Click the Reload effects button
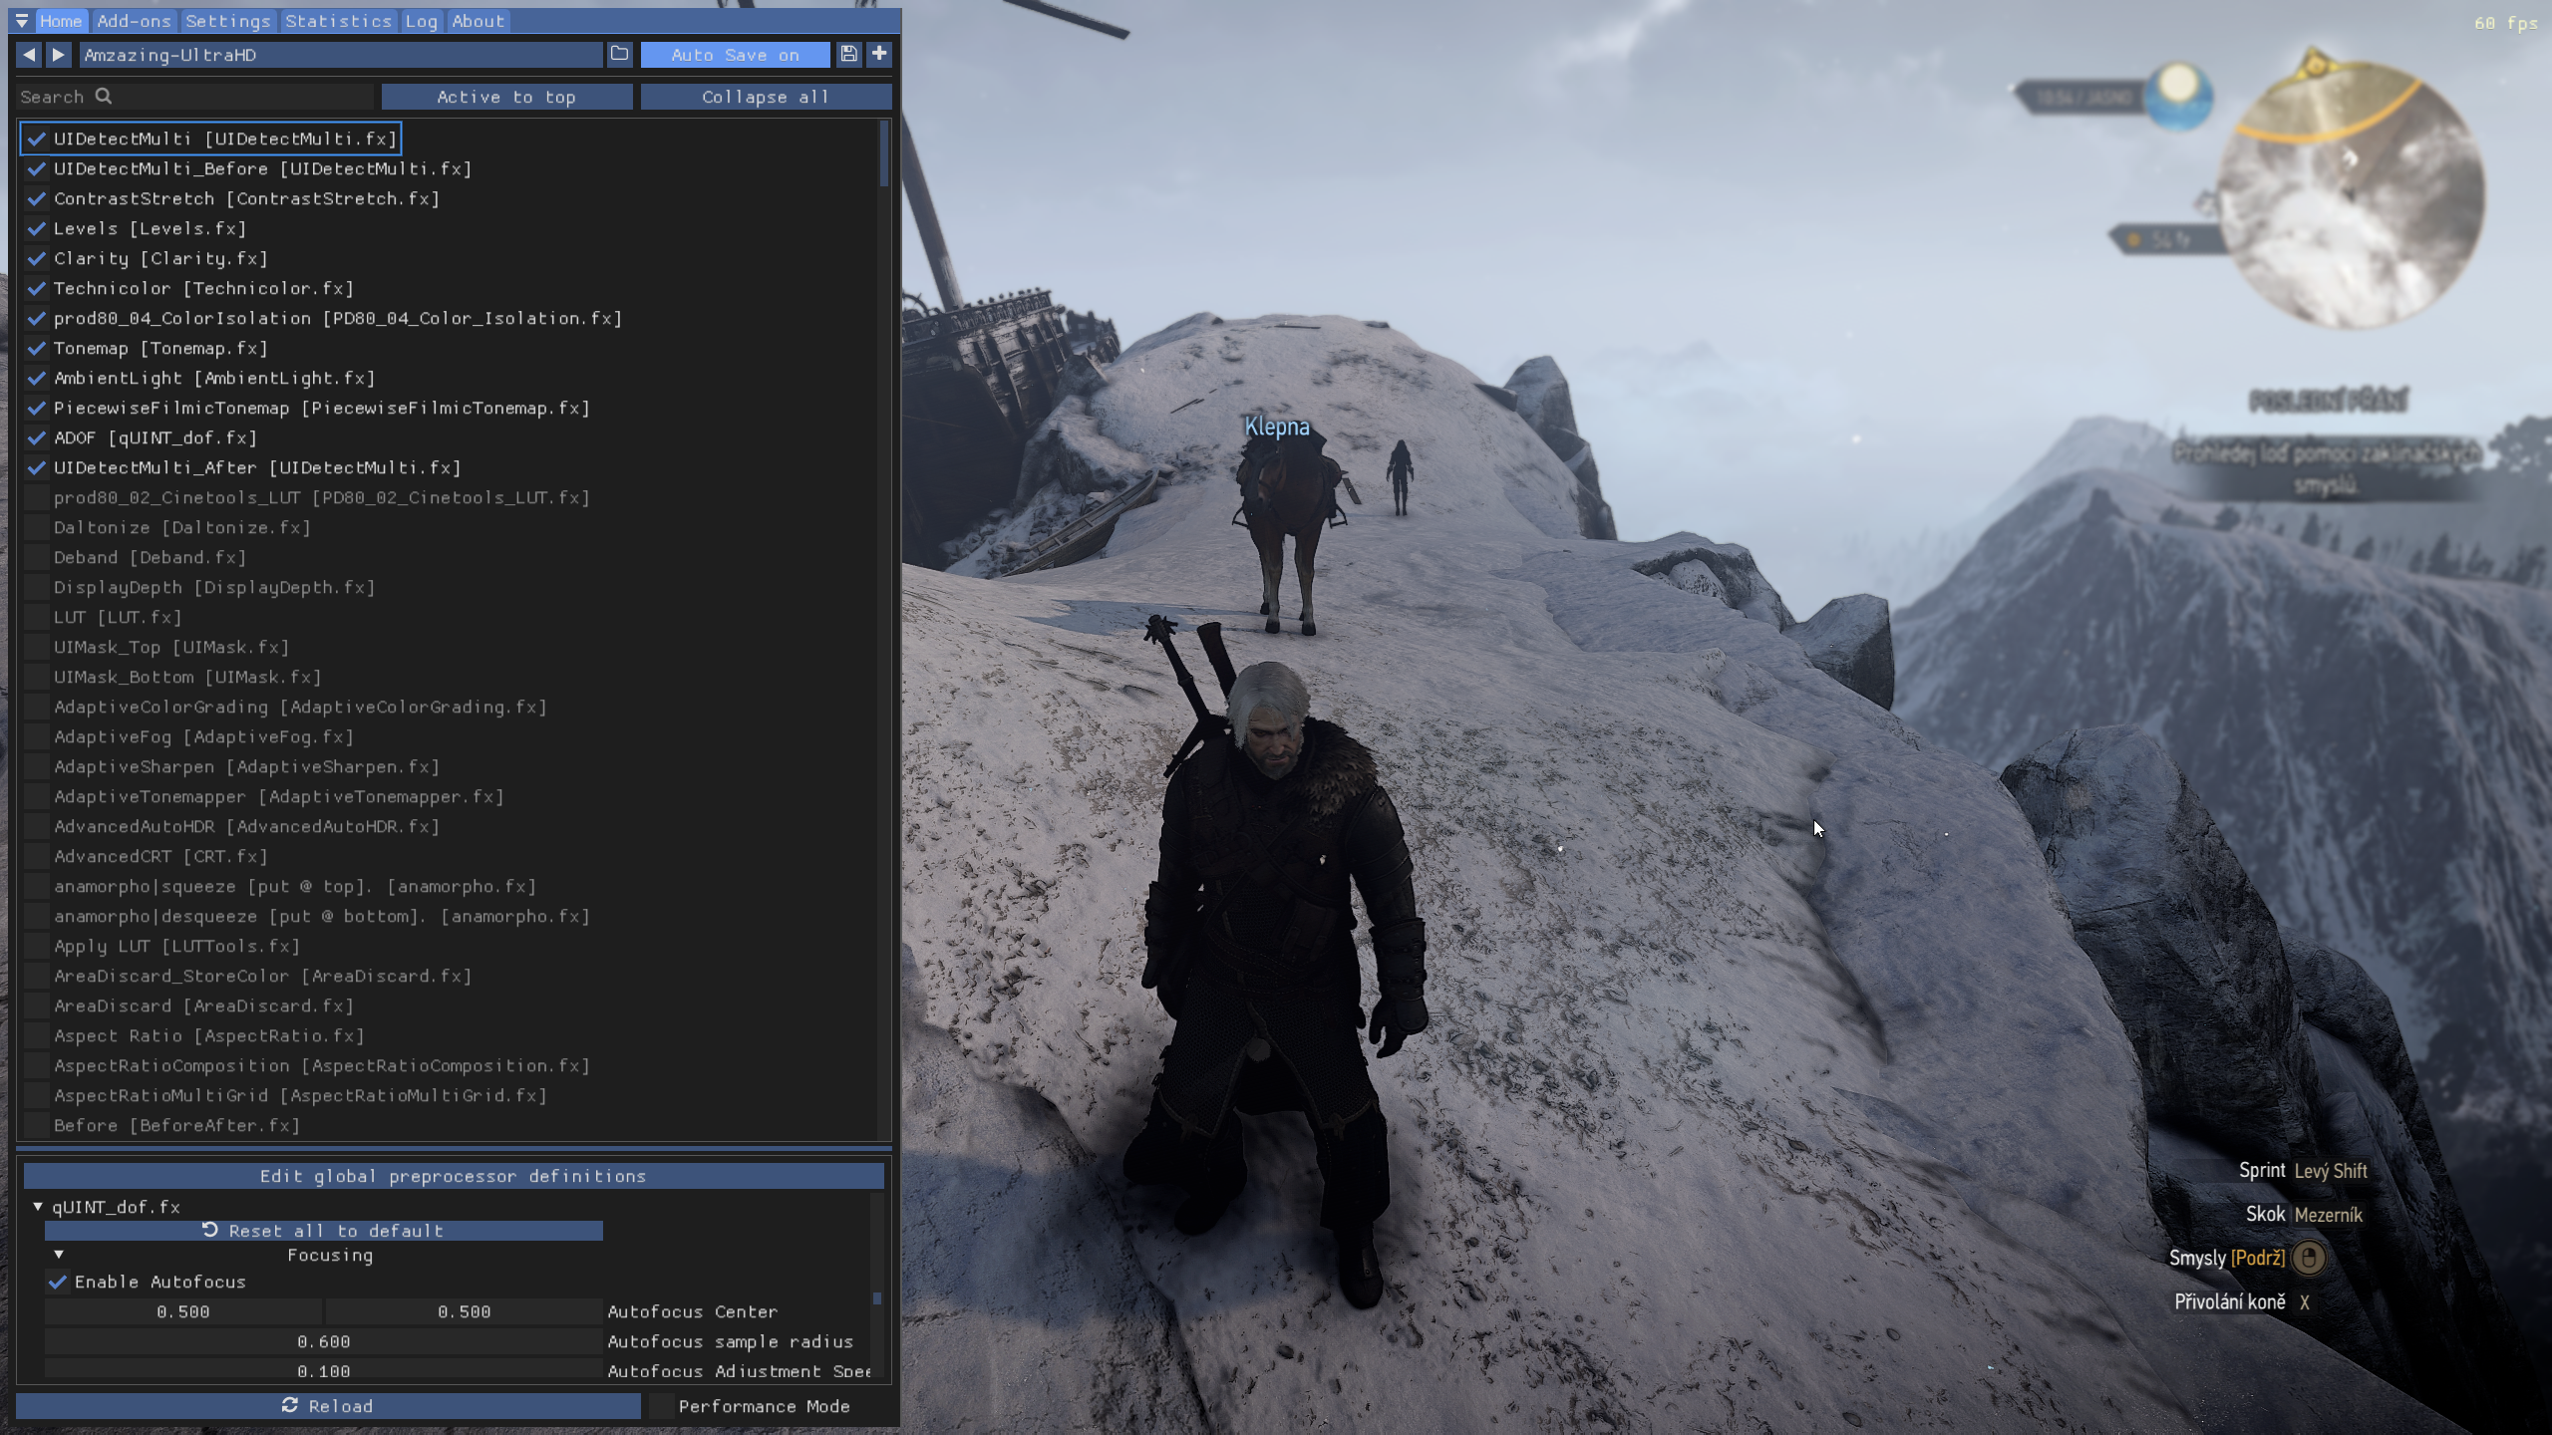Image resolution: width=2552 pixels, height=1435 pixels. pos(328,1406)
